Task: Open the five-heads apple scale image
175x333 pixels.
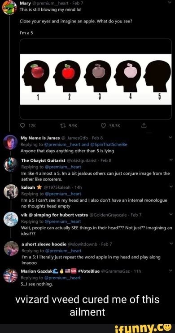Action: point(96,79)
